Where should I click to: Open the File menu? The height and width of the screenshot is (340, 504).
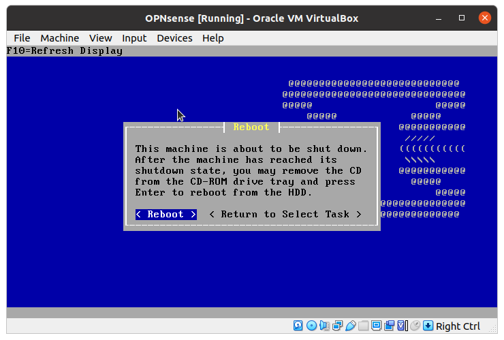[x=22, y=38]
